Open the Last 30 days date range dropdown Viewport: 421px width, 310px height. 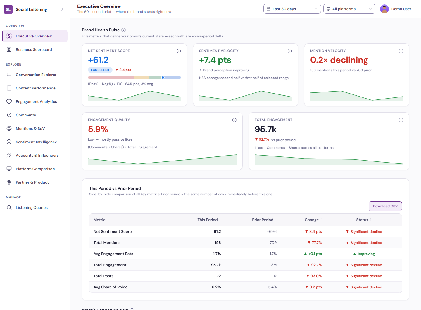[x=292, y=9]
